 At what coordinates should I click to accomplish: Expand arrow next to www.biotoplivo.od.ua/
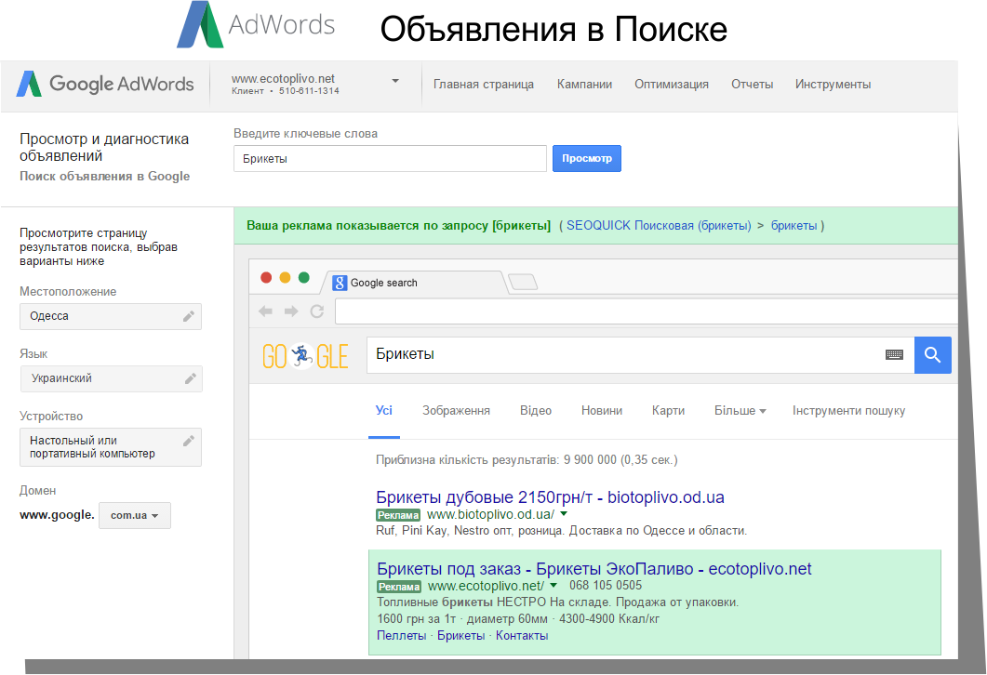tap(564, 514)
